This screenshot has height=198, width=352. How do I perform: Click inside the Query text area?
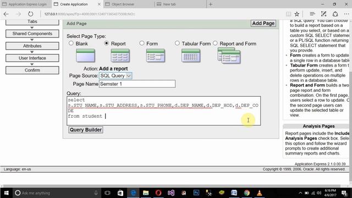tap(164, 111)
